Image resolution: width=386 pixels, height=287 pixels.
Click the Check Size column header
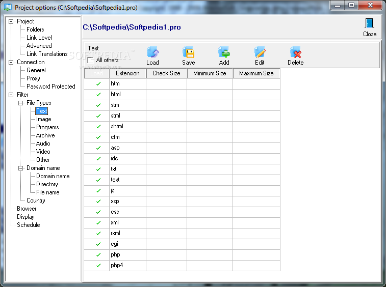[166, 73]
